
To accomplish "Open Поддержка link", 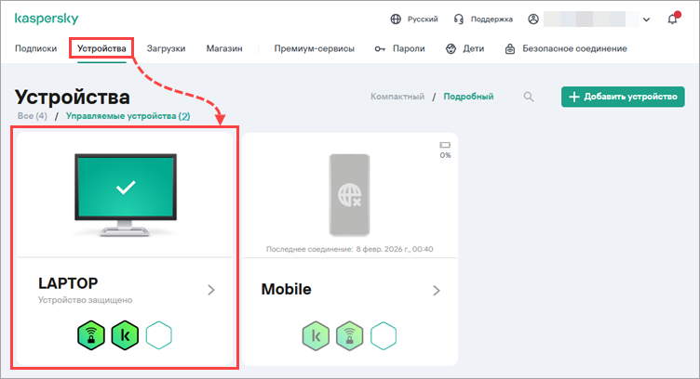I will [x=491, y=20].
